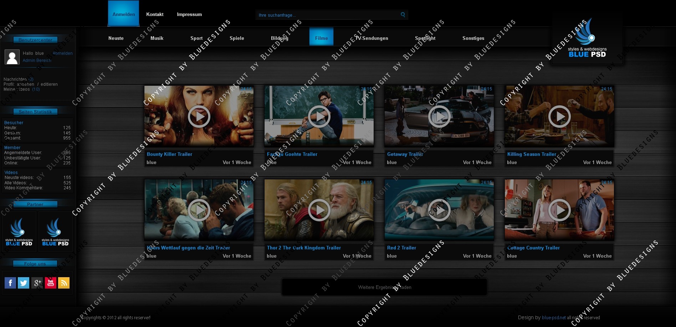Open the RSS feed icon
The width and height of the screenshot is (676, 327).
coord(64,283)
